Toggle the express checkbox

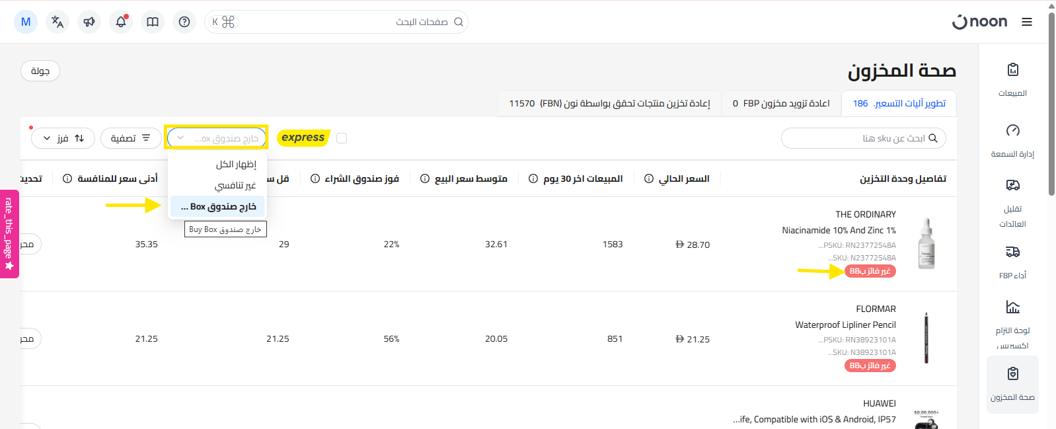(x=342, y=138)
